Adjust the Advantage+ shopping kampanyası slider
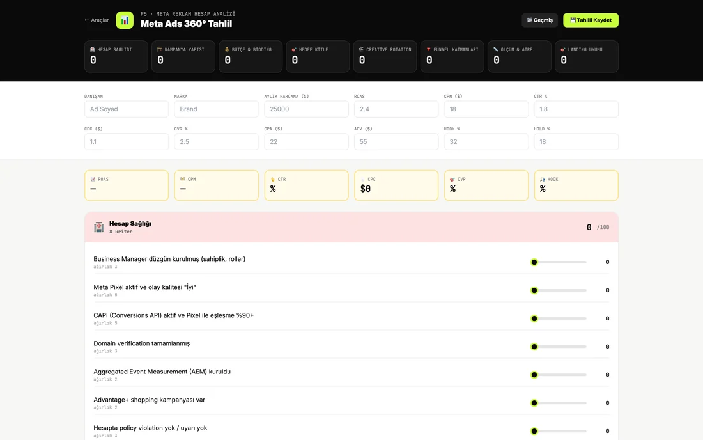703x440 pixels. click(558, 403)
